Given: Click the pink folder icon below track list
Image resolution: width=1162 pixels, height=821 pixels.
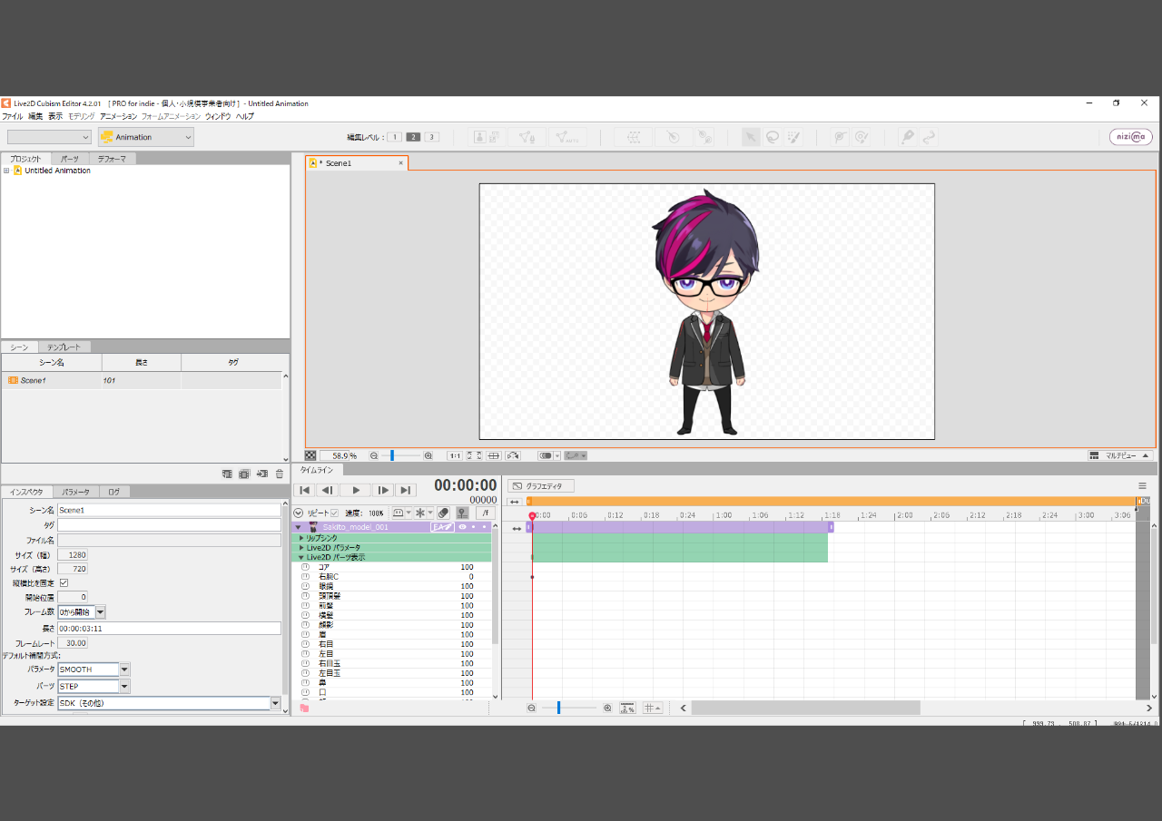Looking at the screenshot, I should [x=304, y=708].
